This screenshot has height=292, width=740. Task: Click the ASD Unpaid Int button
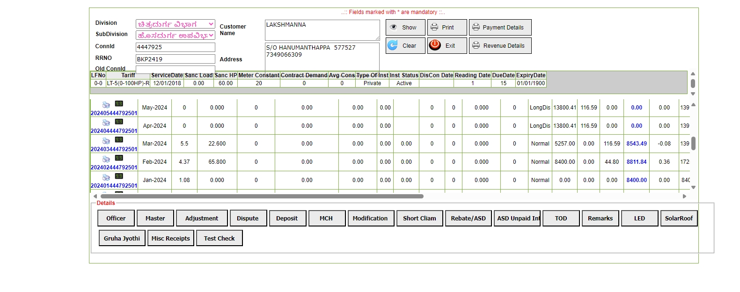[x=517, y=218]
